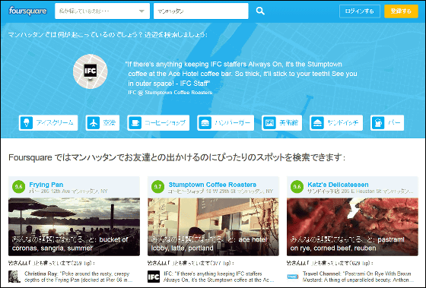
Task: Open the Stumptown Coffee Roasters venue link
Action: pyautogui.click(x=212, y=185)
